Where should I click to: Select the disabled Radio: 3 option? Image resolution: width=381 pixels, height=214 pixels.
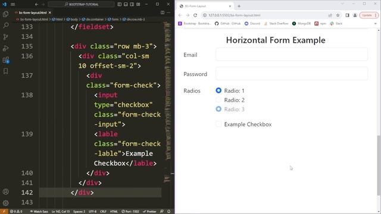(x=218, y=109)
